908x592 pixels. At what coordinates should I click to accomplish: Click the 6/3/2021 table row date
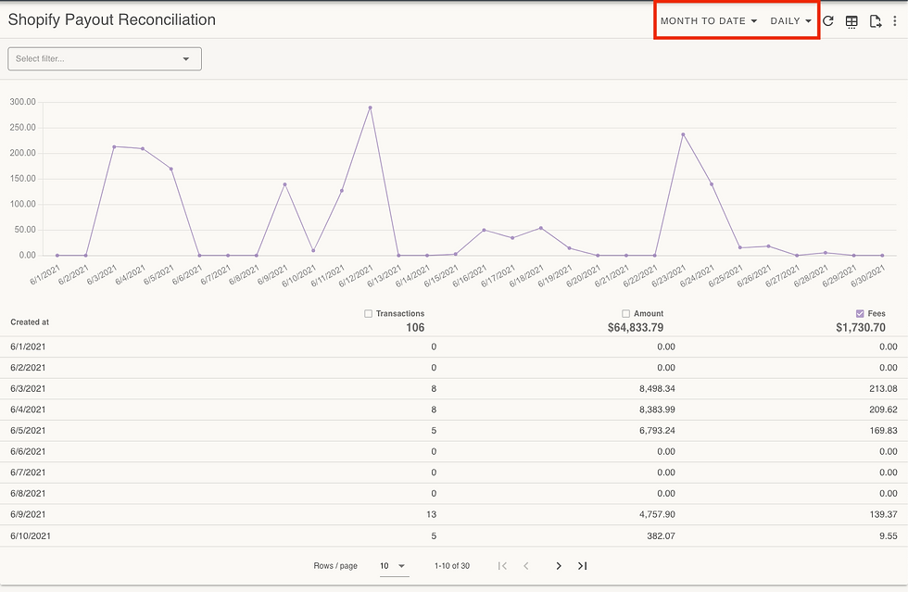[x=28, y=389]
